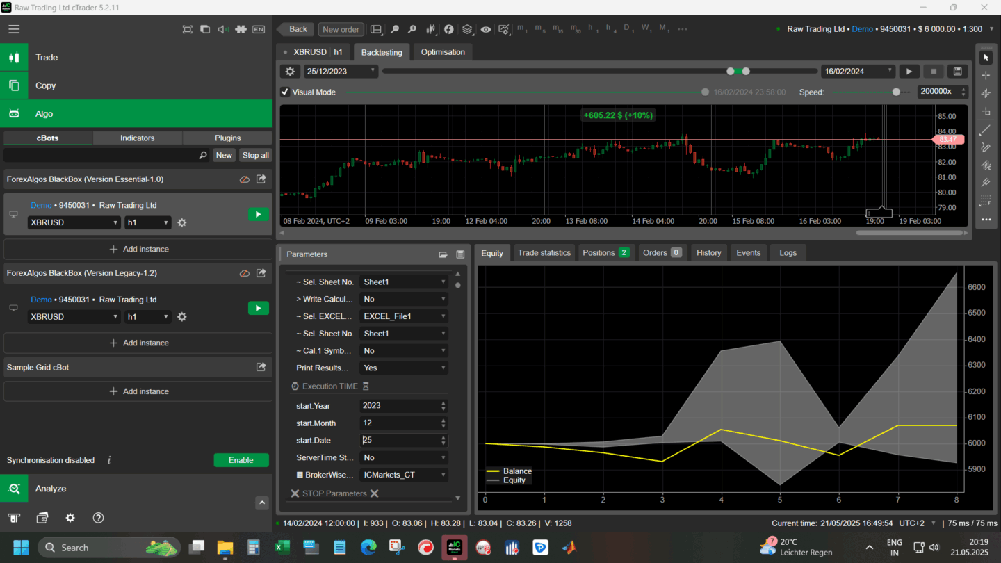1001x563 pixels.
Task: Open settings gear for Essential-1.0 instance
Action: 181,222
